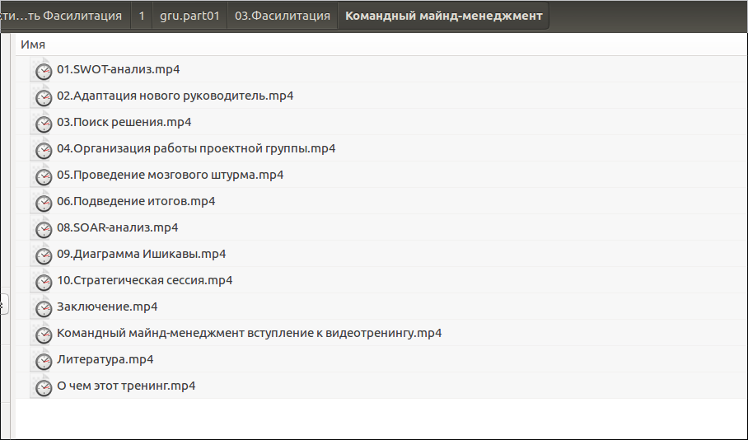Click the file icon of 03.Поиск решения.mp4
The image size is (748, 440).
pos(43,123)
